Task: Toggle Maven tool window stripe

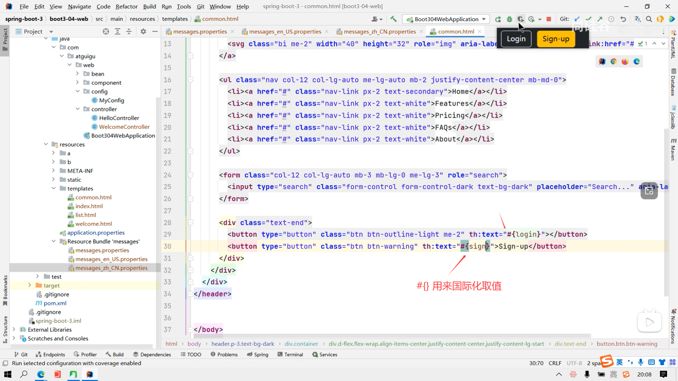Action: coord(673,149)
